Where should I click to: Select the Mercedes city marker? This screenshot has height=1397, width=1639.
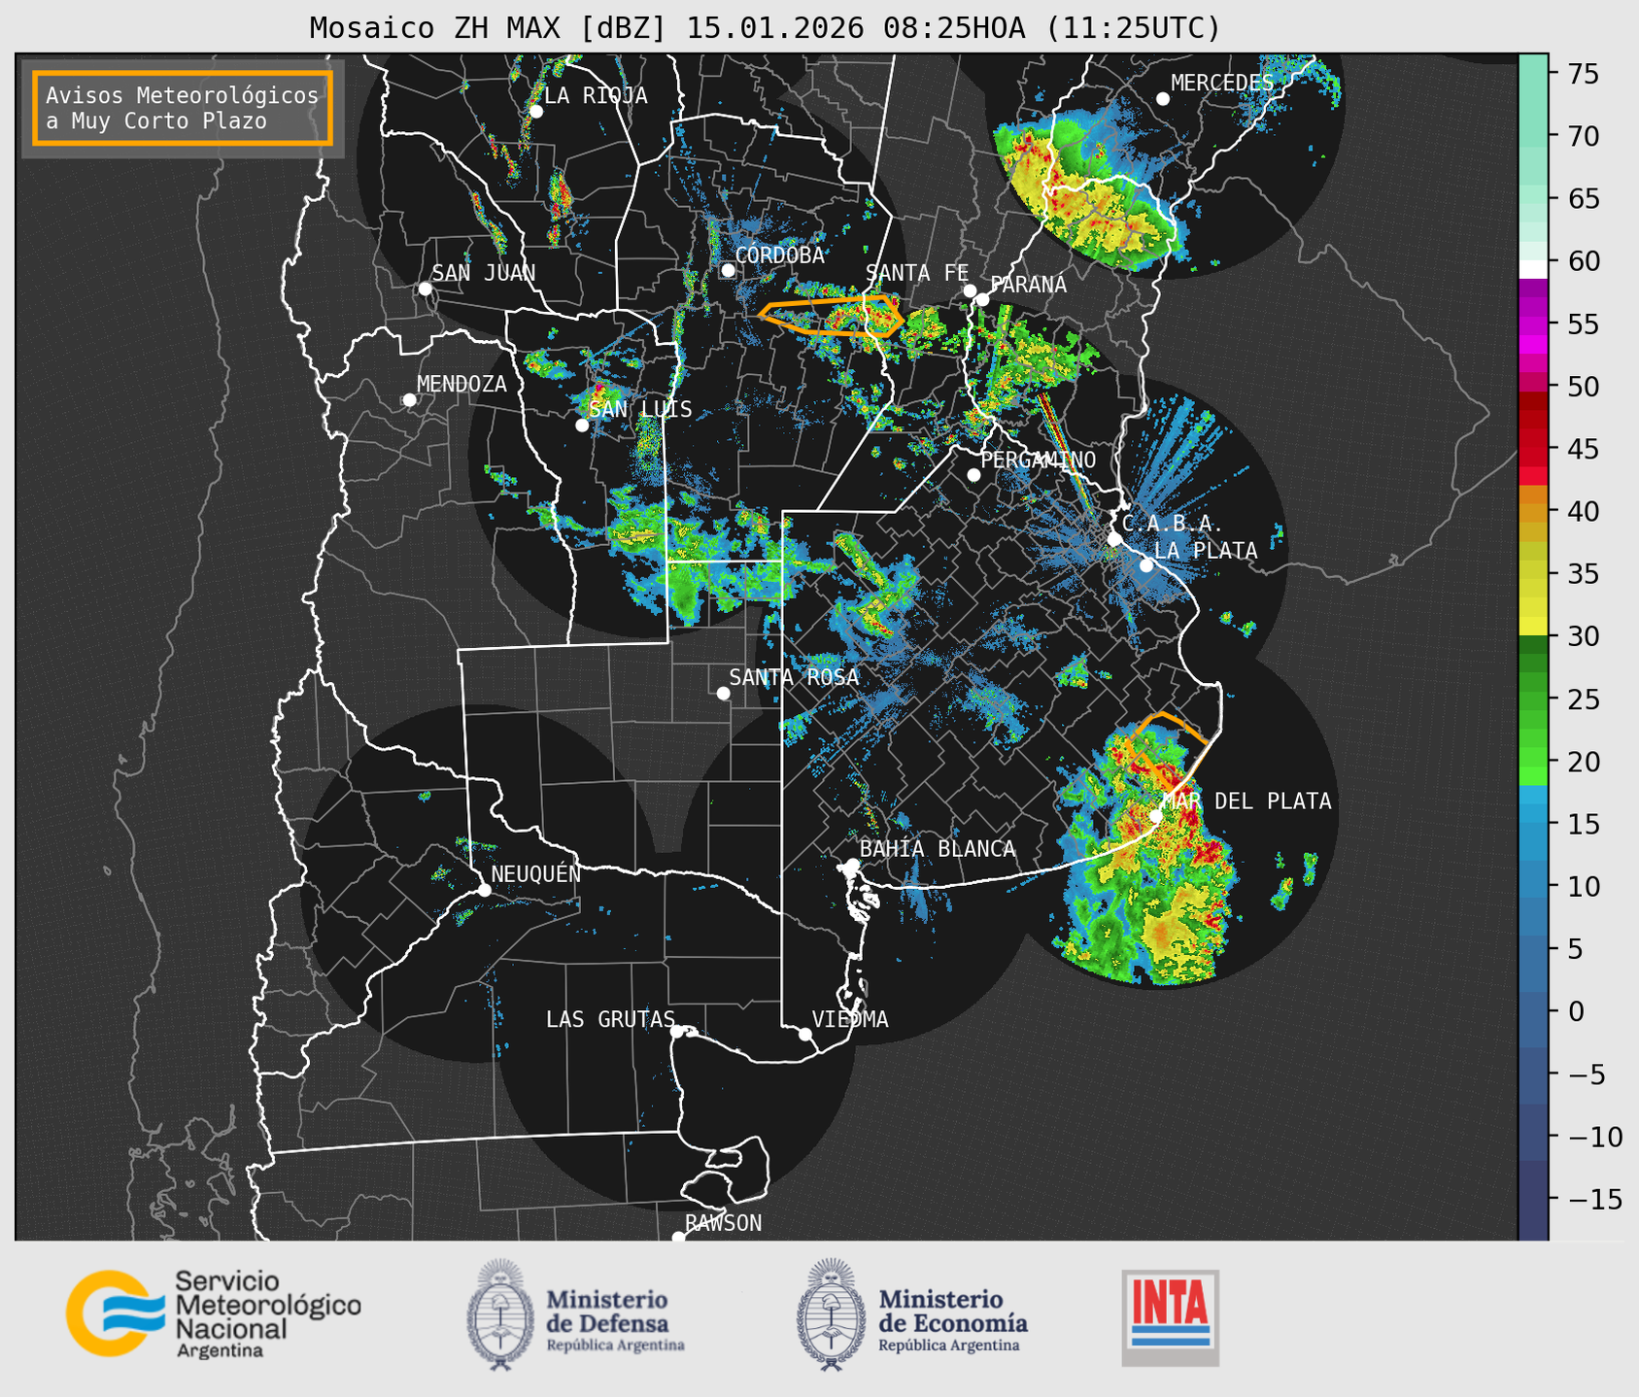coord(1162,99)
